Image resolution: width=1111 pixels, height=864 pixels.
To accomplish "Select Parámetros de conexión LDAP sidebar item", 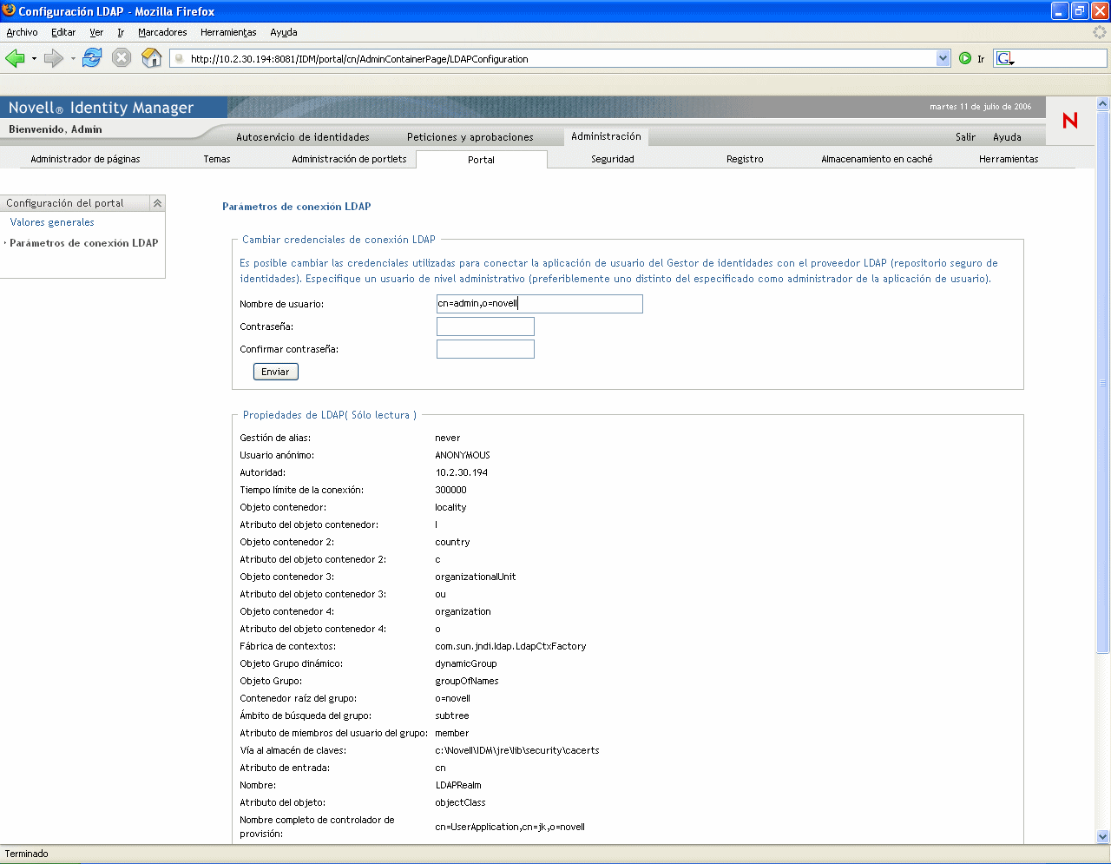I will point(84,243).
